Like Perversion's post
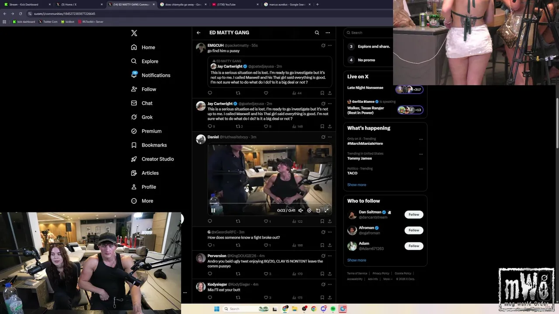559x314 pixels. [x=267, y=274]
